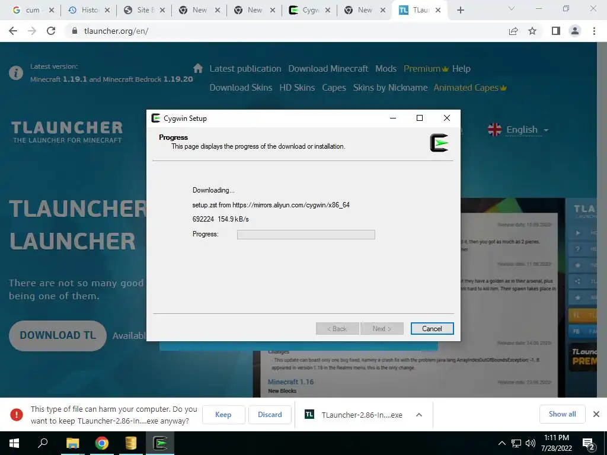
Task: Bookmark this page with the star icon
Action: 532,31
